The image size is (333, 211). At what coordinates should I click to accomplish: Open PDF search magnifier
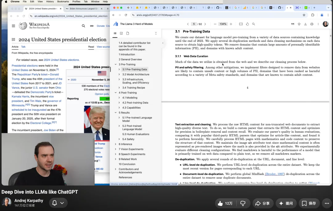pyautogui.click(x=253, y=24)
